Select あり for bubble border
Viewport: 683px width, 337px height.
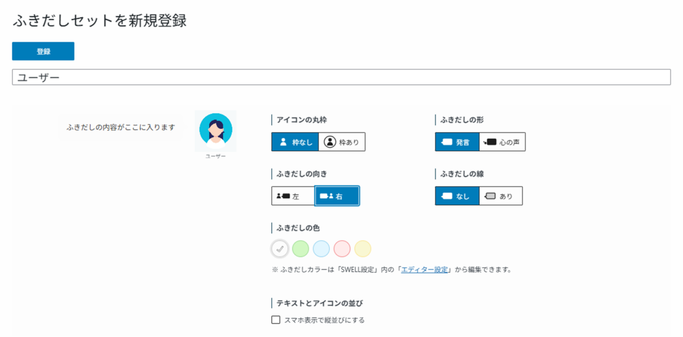(501, 196)
